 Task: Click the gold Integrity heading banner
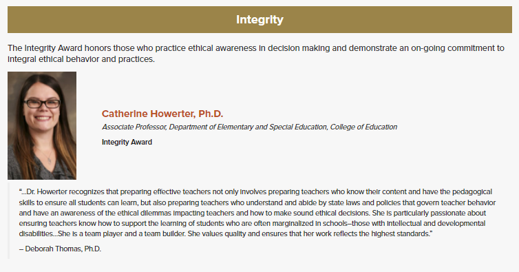(259, 19)
